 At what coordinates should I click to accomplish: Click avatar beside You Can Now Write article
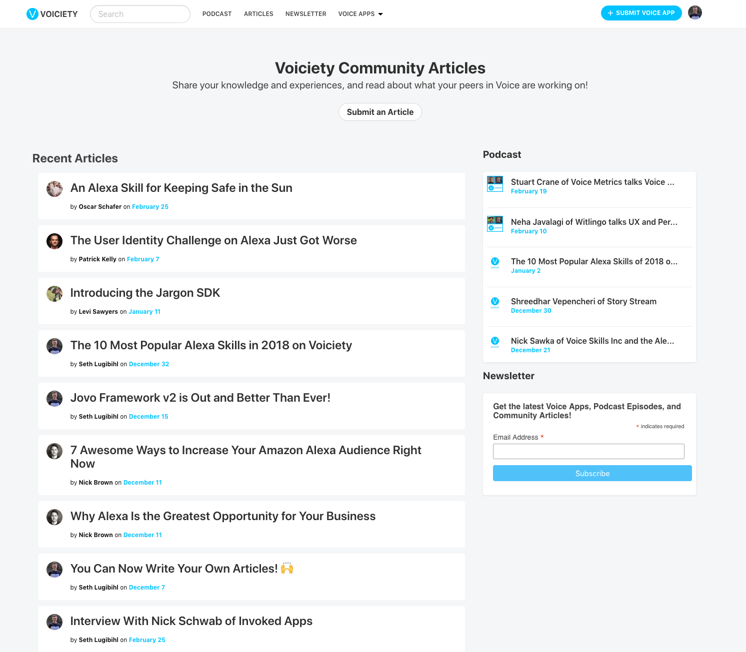pyautogui.click(x=54, y=570)
